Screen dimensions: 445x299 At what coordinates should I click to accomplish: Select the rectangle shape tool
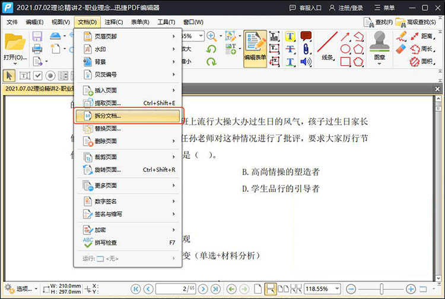click(345, 62)
